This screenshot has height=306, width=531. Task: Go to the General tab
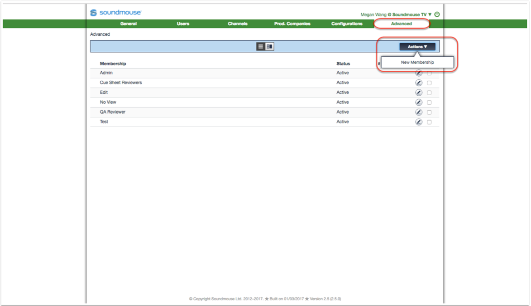coord(129,23)
